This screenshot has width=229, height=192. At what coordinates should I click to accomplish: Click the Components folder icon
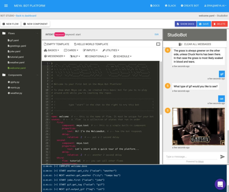[4, 75]
